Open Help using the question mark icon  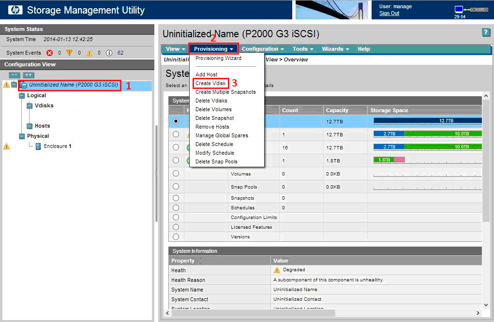click(486, 32)
